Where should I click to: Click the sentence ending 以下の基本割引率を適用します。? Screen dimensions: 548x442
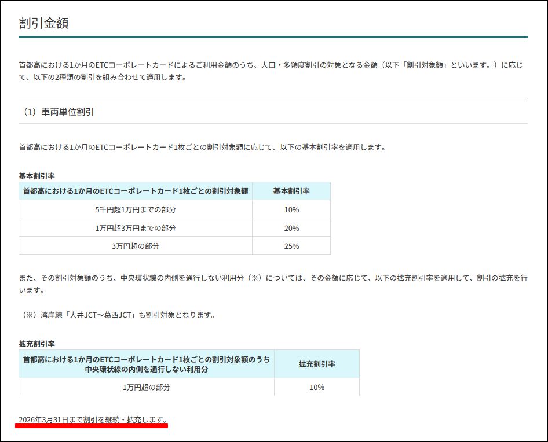tap(203, 147)
